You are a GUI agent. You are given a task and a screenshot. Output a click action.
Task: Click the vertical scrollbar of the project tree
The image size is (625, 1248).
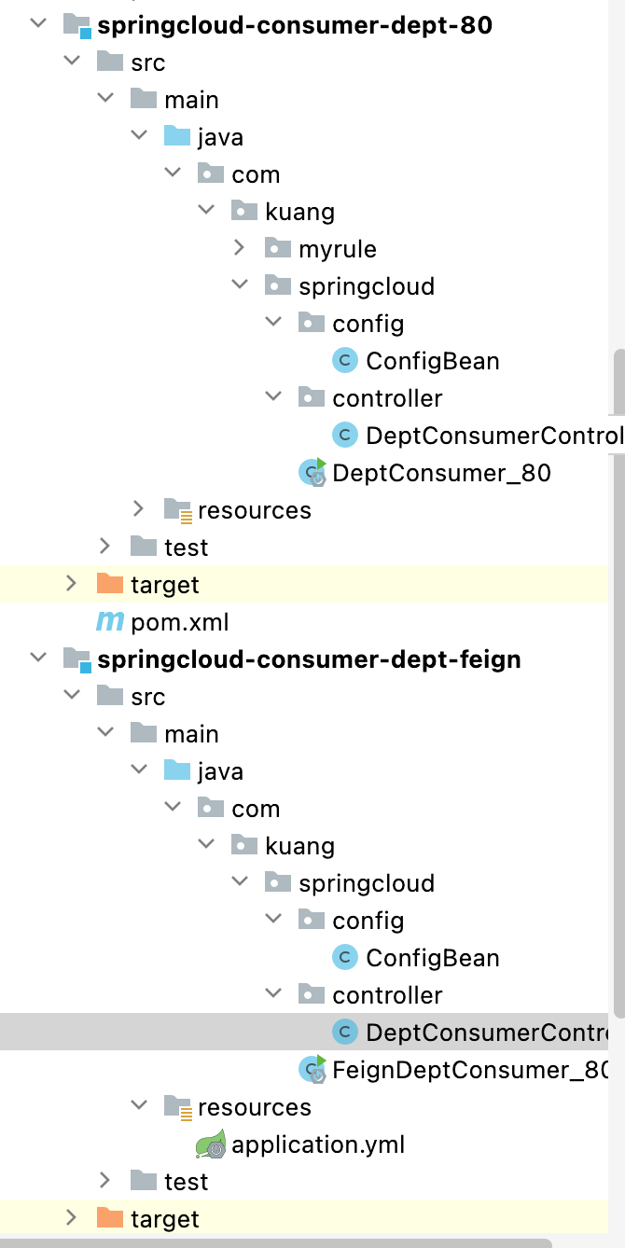click(x=618, y=681)
